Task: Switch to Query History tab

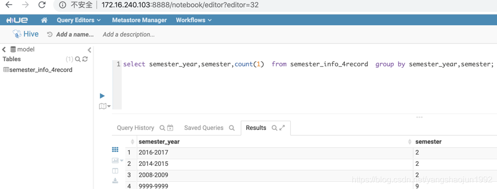Action: (136, 128)
